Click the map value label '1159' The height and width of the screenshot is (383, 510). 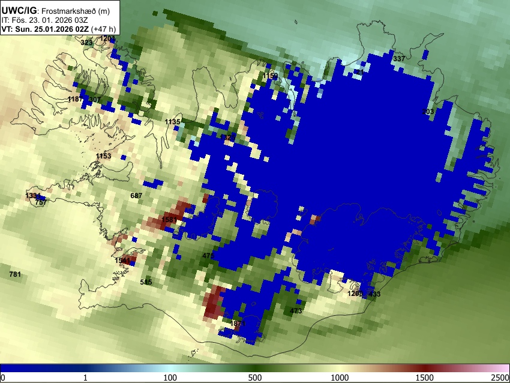pos(271,76)
